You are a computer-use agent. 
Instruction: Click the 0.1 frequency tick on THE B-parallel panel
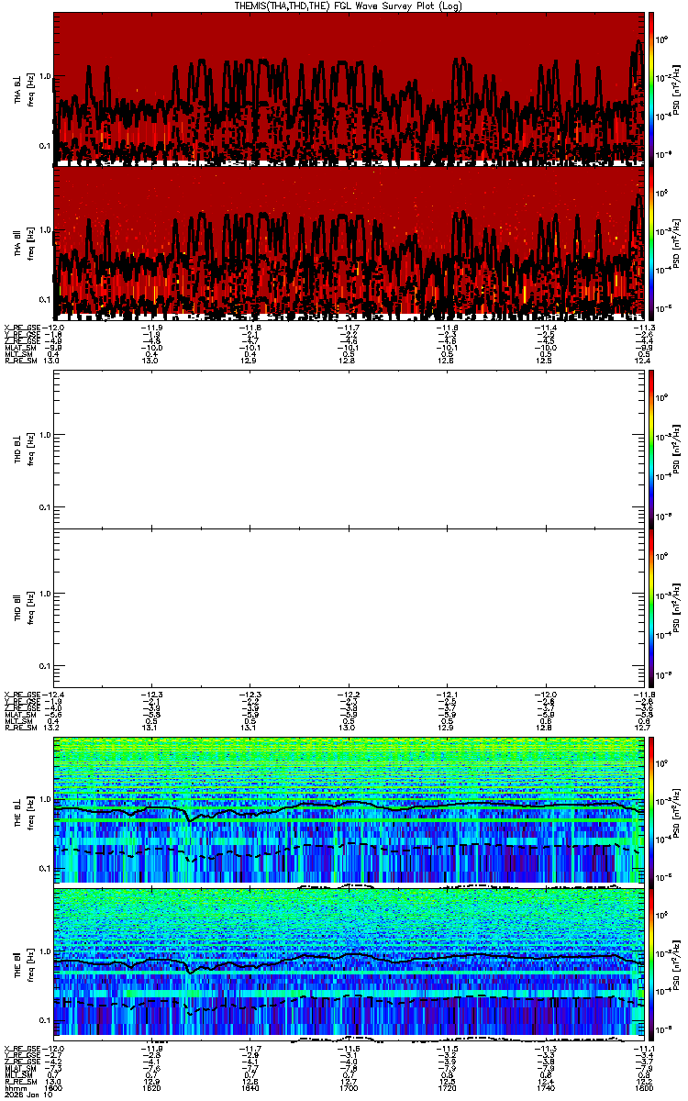click(47, 1020)
